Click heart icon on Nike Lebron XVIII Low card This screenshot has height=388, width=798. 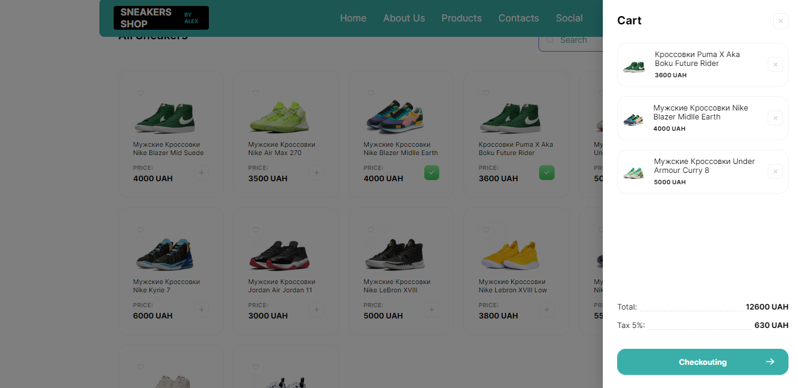(x=486, y=230)
